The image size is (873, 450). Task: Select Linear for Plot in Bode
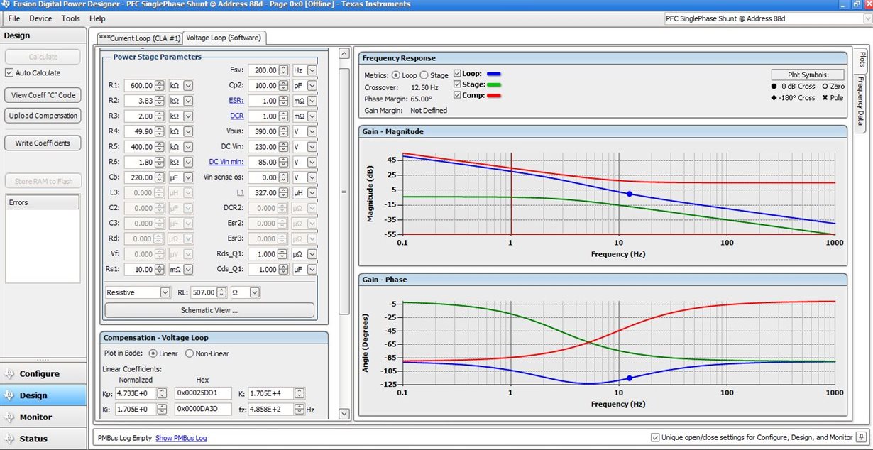pyautogui.click(x=153, y=353)
